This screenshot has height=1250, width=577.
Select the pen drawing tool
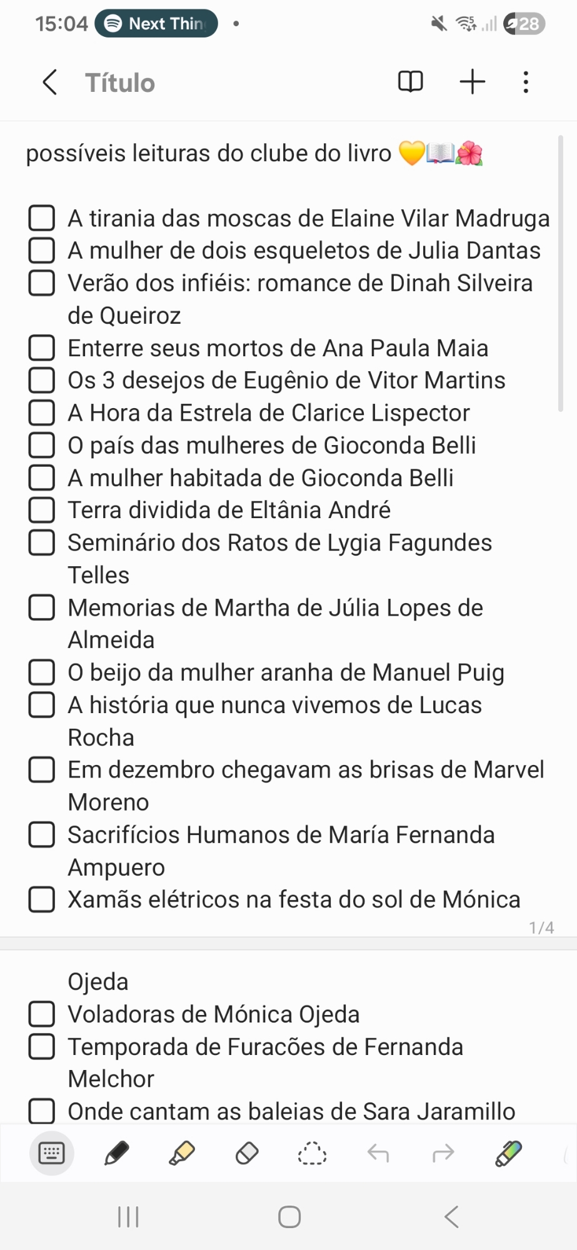click(x=117, y=1153)
